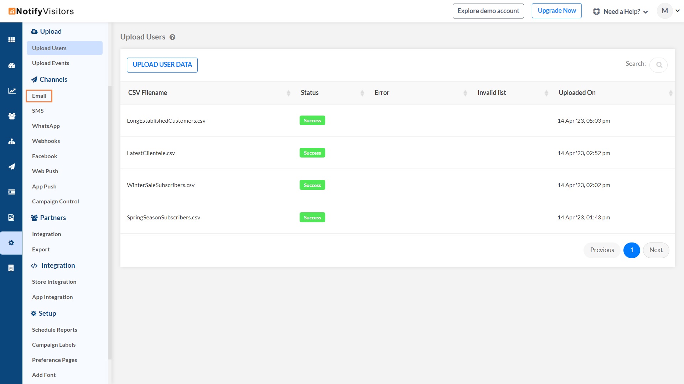Image resolution: width=684 pixels, height=384 pixels.
Task: Click the NotifyVisitors logo
Action: click(x=41, y=11)
